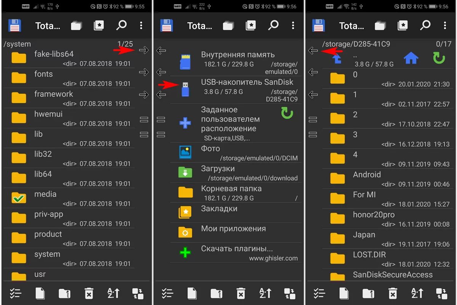Toggle selection checkmark on media folder
457x305 pixels.
19,198
